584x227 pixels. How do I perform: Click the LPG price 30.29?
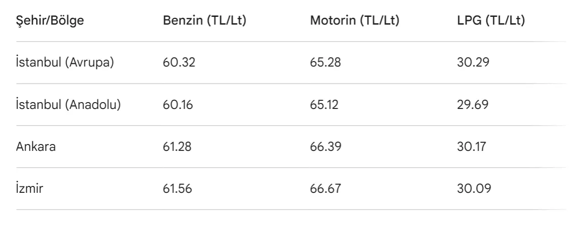click(473, 62)
